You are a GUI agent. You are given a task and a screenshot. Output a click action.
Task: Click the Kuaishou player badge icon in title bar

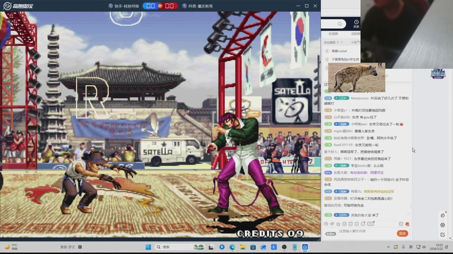110,6
